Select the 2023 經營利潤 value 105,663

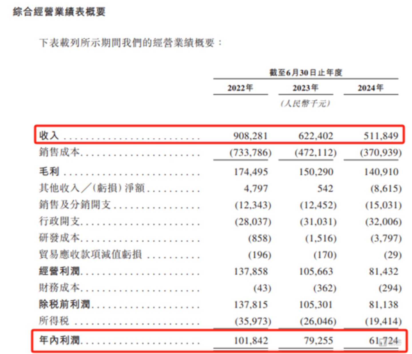[x=316, y=271]
